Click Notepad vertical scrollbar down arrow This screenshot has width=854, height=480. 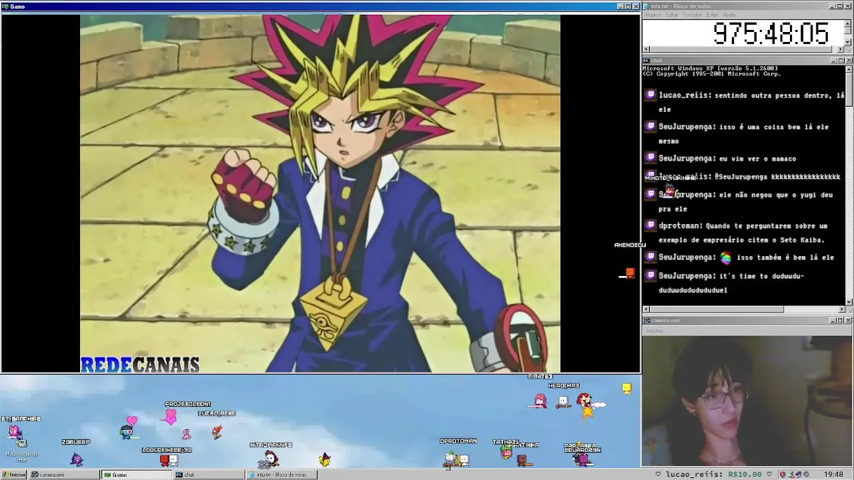849,42
